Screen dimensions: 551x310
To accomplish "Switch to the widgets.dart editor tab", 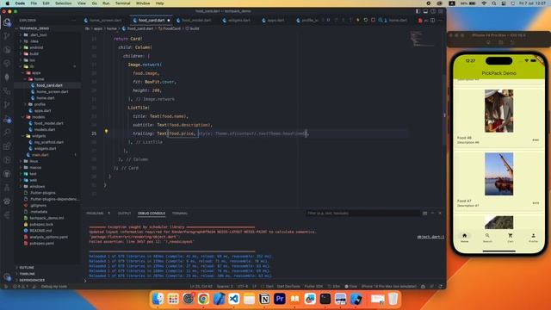I will (239, 21).
